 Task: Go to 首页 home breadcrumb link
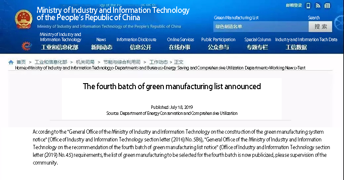tap(21, 62)
